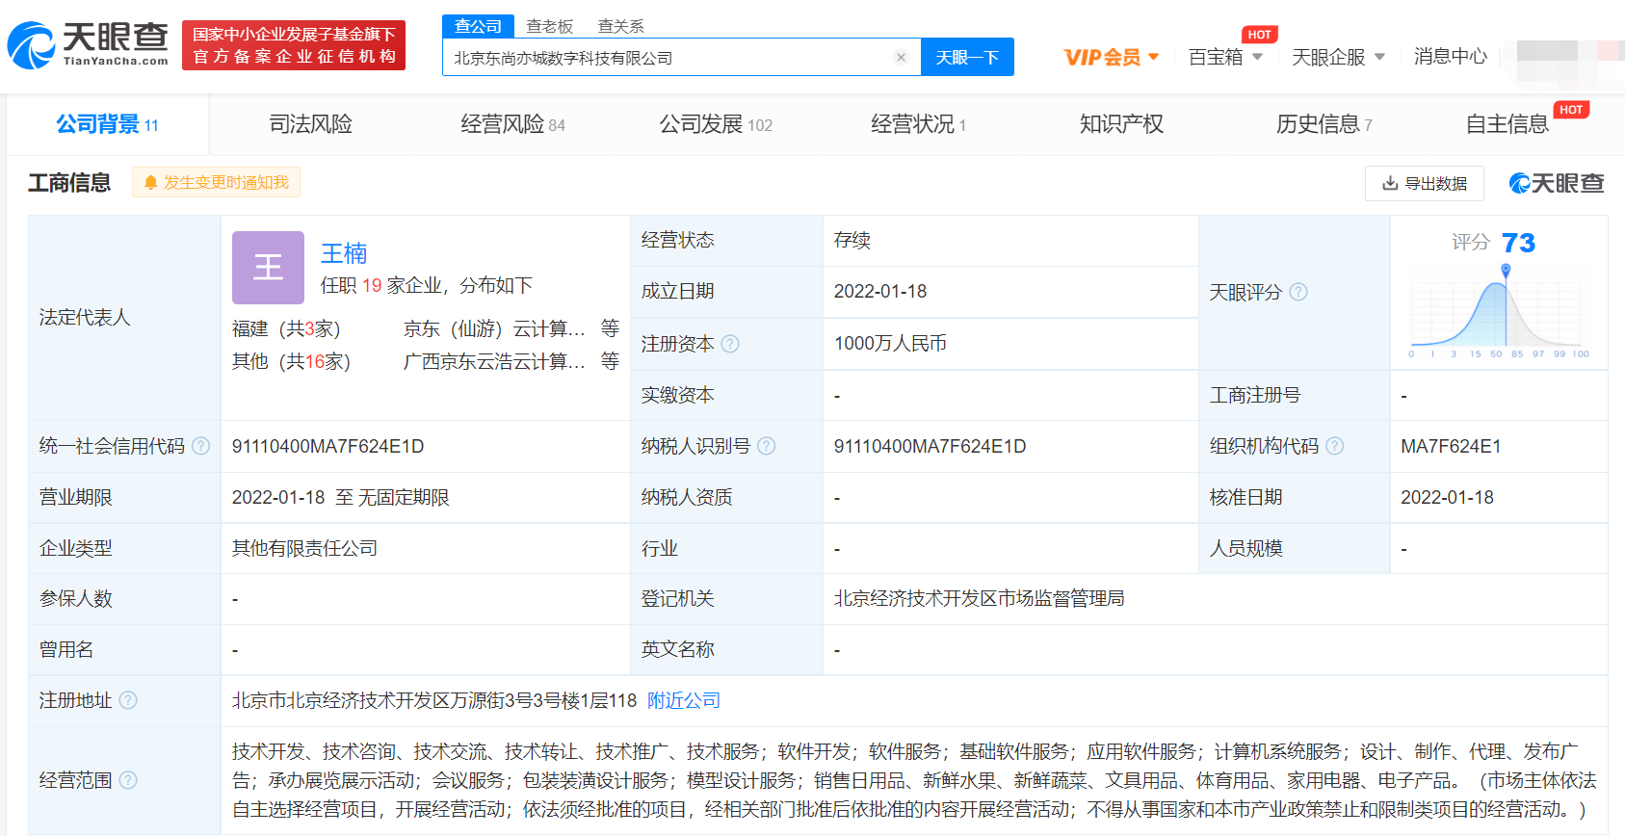1625x836 pixels.
Task: Click 等 next to 广西京东云浩云计算
Action: 610,360
